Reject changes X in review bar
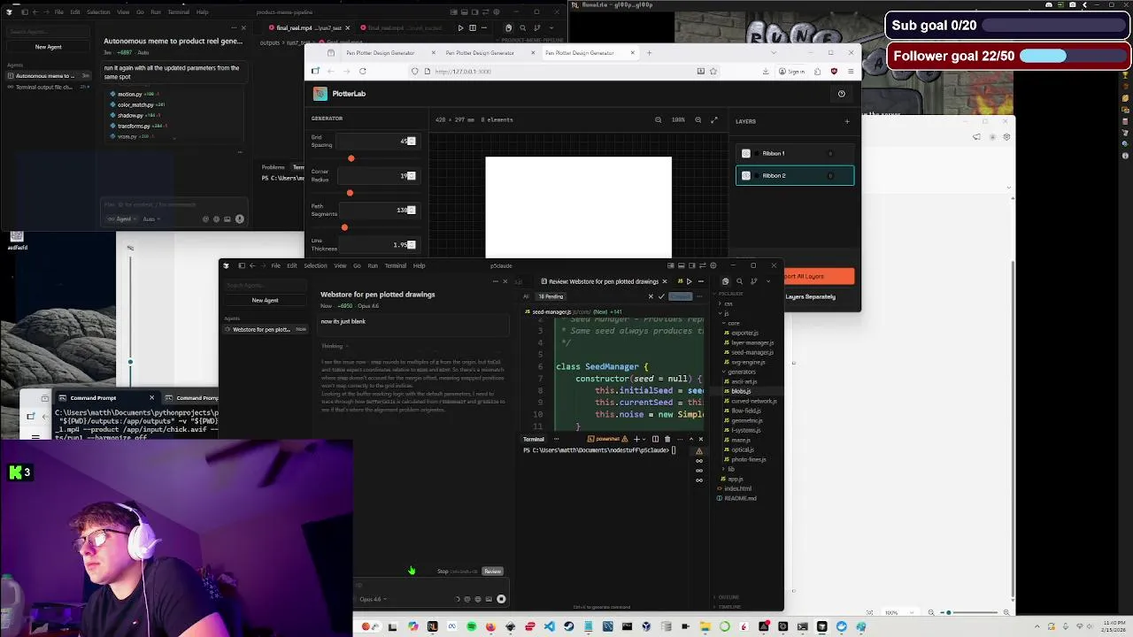1133x637 pixels. 651,296
